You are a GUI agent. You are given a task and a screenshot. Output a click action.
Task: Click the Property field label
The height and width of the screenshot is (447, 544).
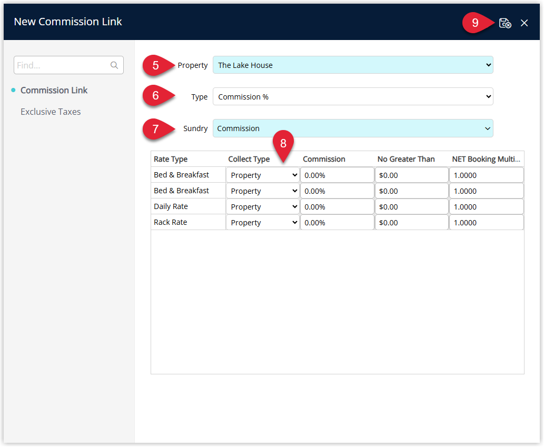point(193,65)
